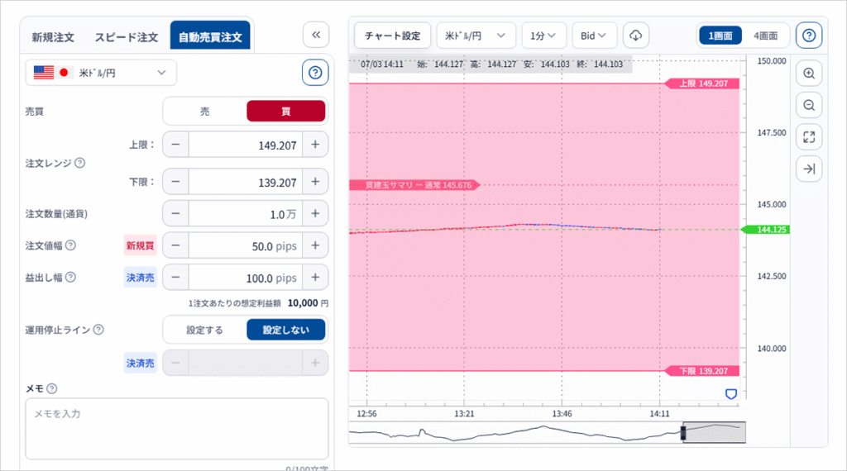Open the Bid price type dropdown
Screen dimensions: 847x471
(595, 36)
